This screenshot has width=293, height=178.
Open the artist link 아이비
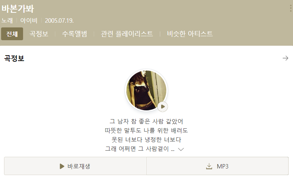click(29, 20)
